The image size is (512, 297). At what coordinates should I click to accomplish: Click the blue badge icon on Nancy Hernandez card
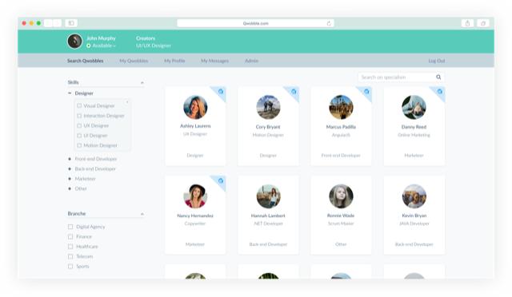(x=221, y=180)
